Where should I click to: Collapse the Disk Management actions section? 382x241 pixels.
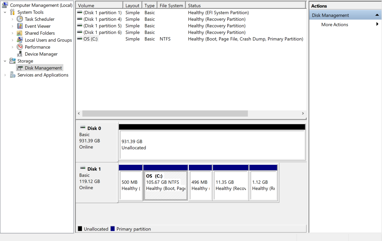377,15
